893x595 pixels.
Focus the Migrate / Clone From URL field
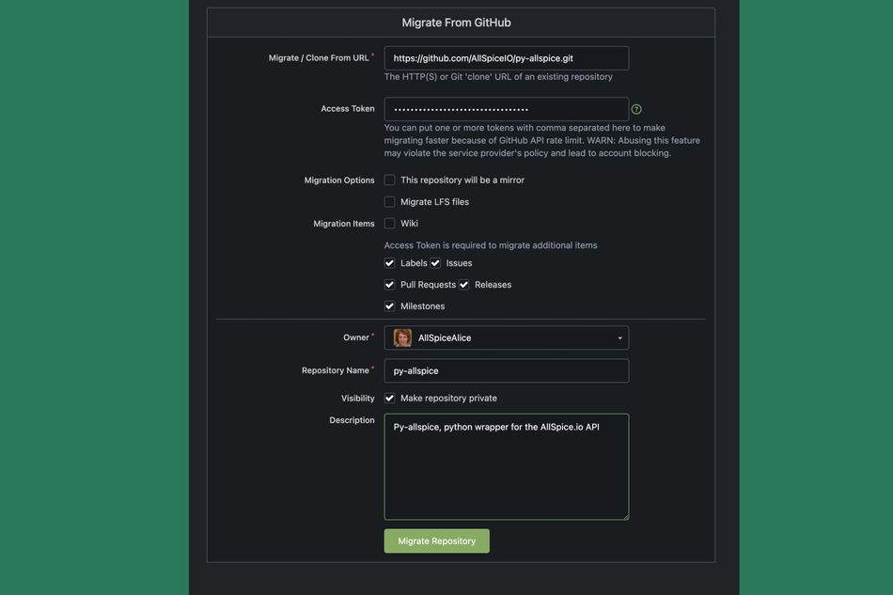(x=507, y=58)
